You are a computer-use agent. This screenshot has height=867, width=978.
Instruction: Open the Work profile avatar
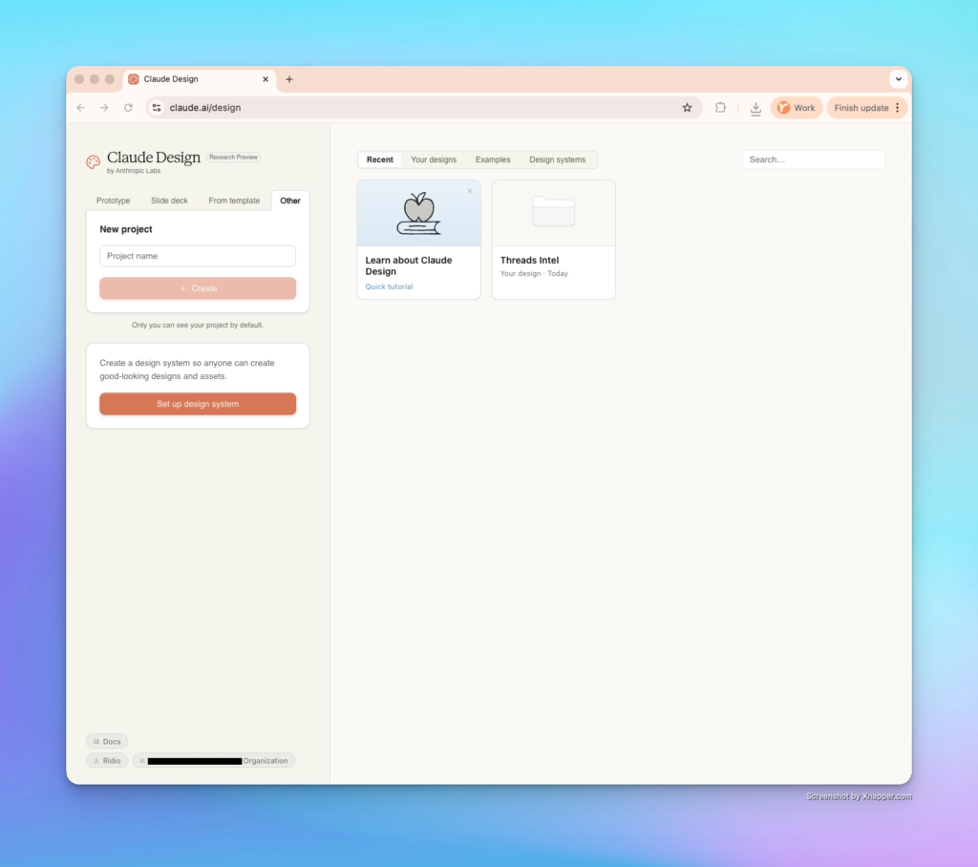pyautogui.click(x=796, y=107)
